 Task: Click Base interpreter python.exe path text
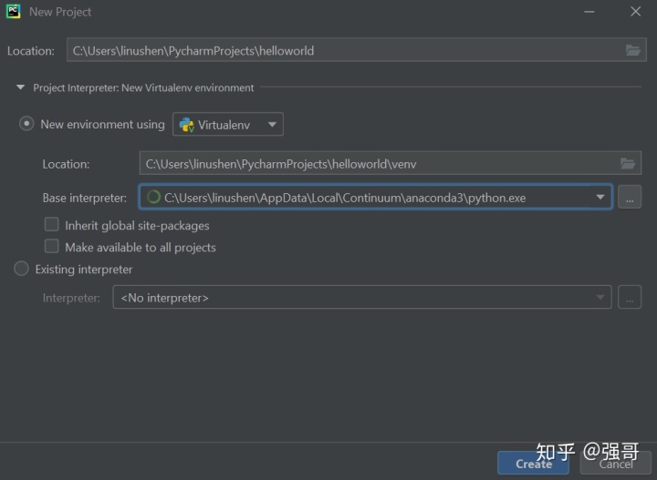345,198
